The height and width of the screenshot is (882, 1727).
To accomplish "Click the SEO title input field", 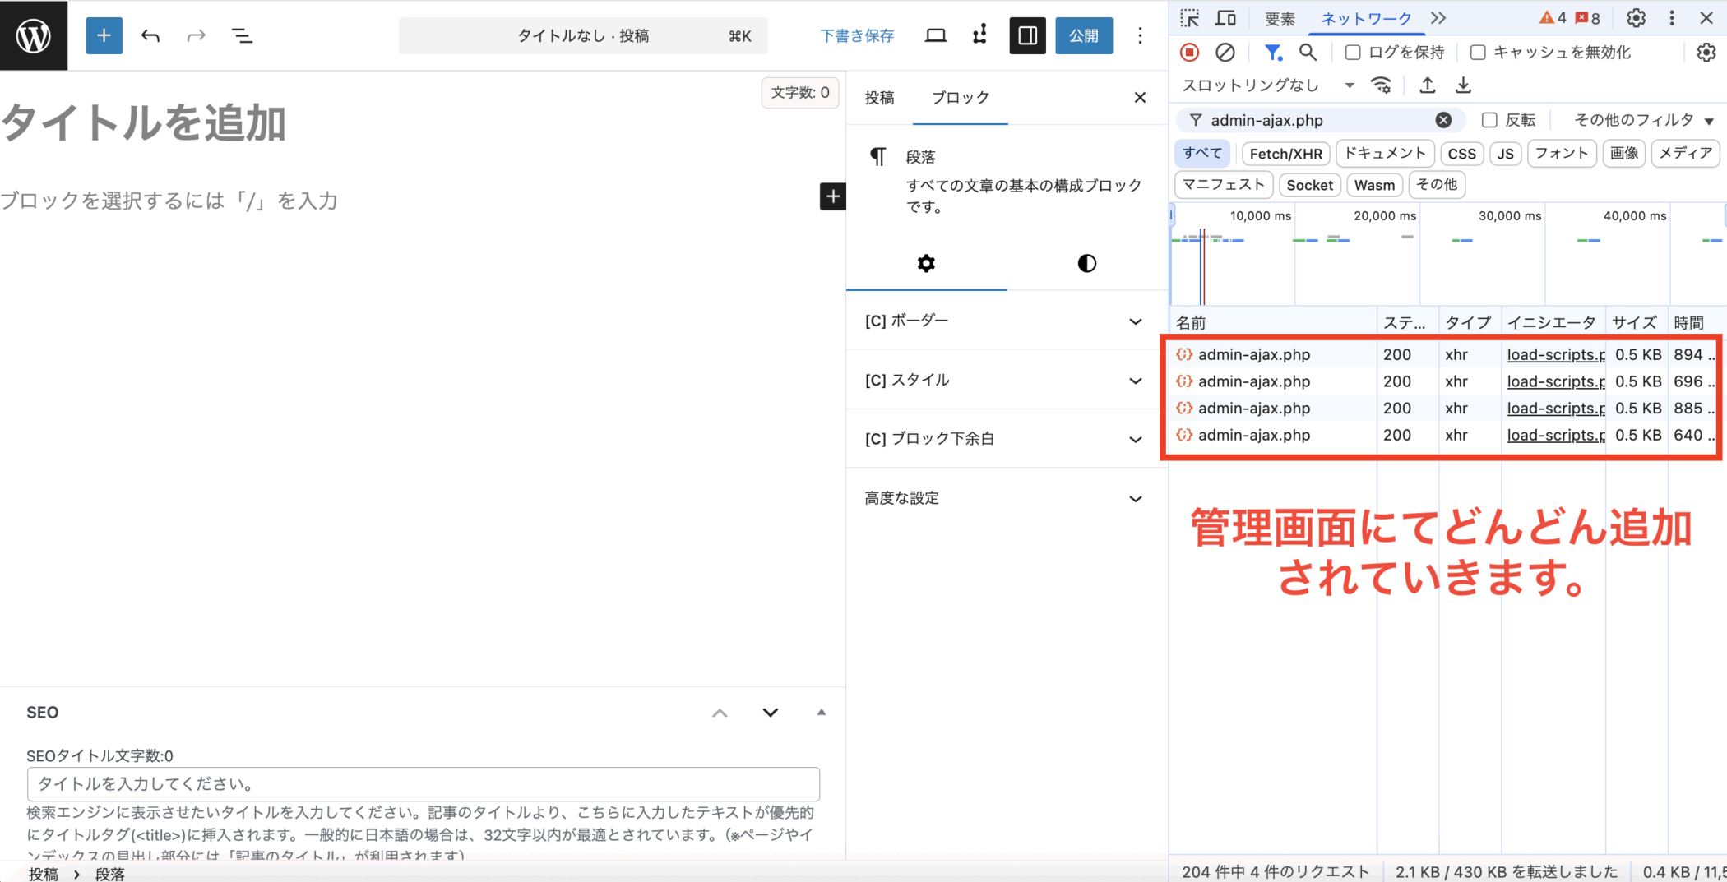I will pos(423,784).
